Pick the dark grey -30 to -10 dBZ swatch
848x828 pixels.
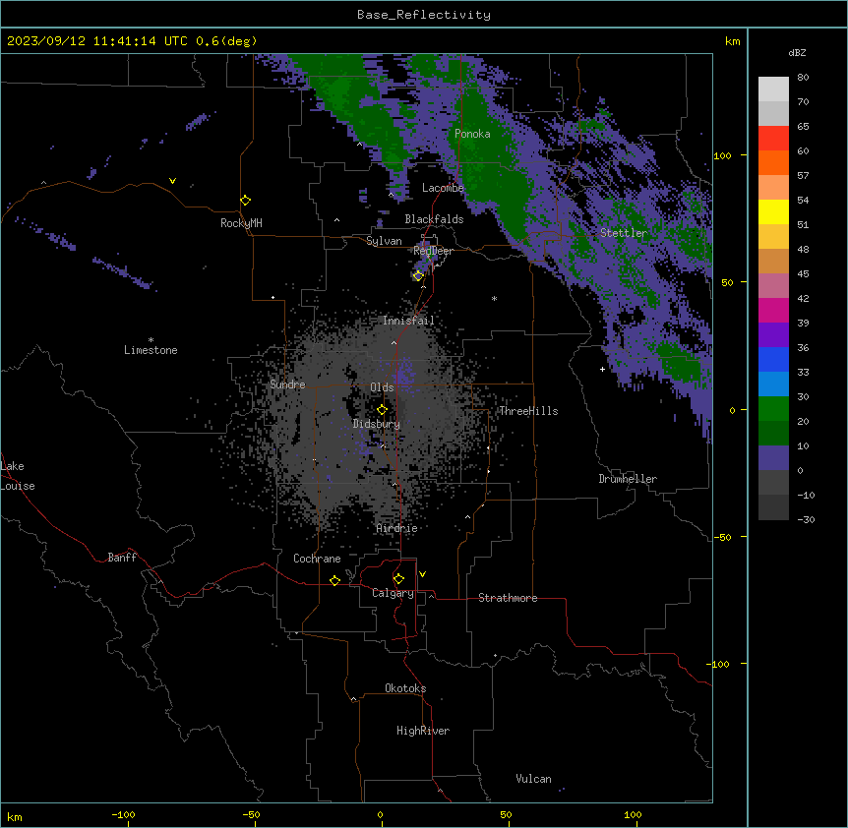point(773,507)
